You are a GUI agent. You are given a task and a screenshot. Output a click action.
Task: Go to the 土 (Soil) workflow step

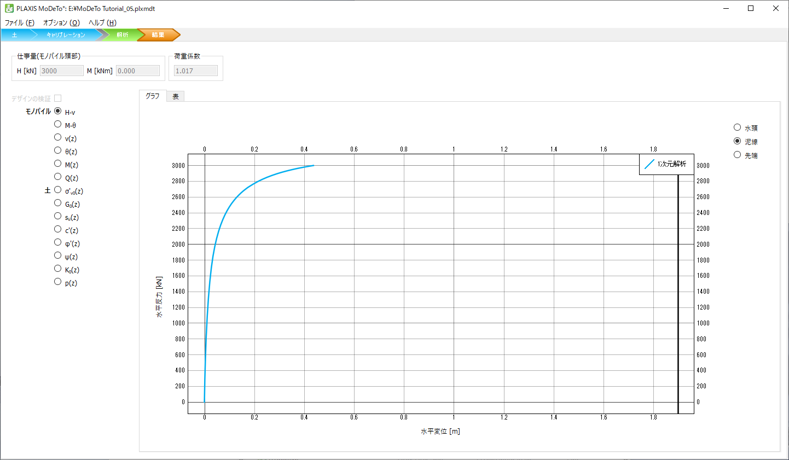(x=15, y=35)
